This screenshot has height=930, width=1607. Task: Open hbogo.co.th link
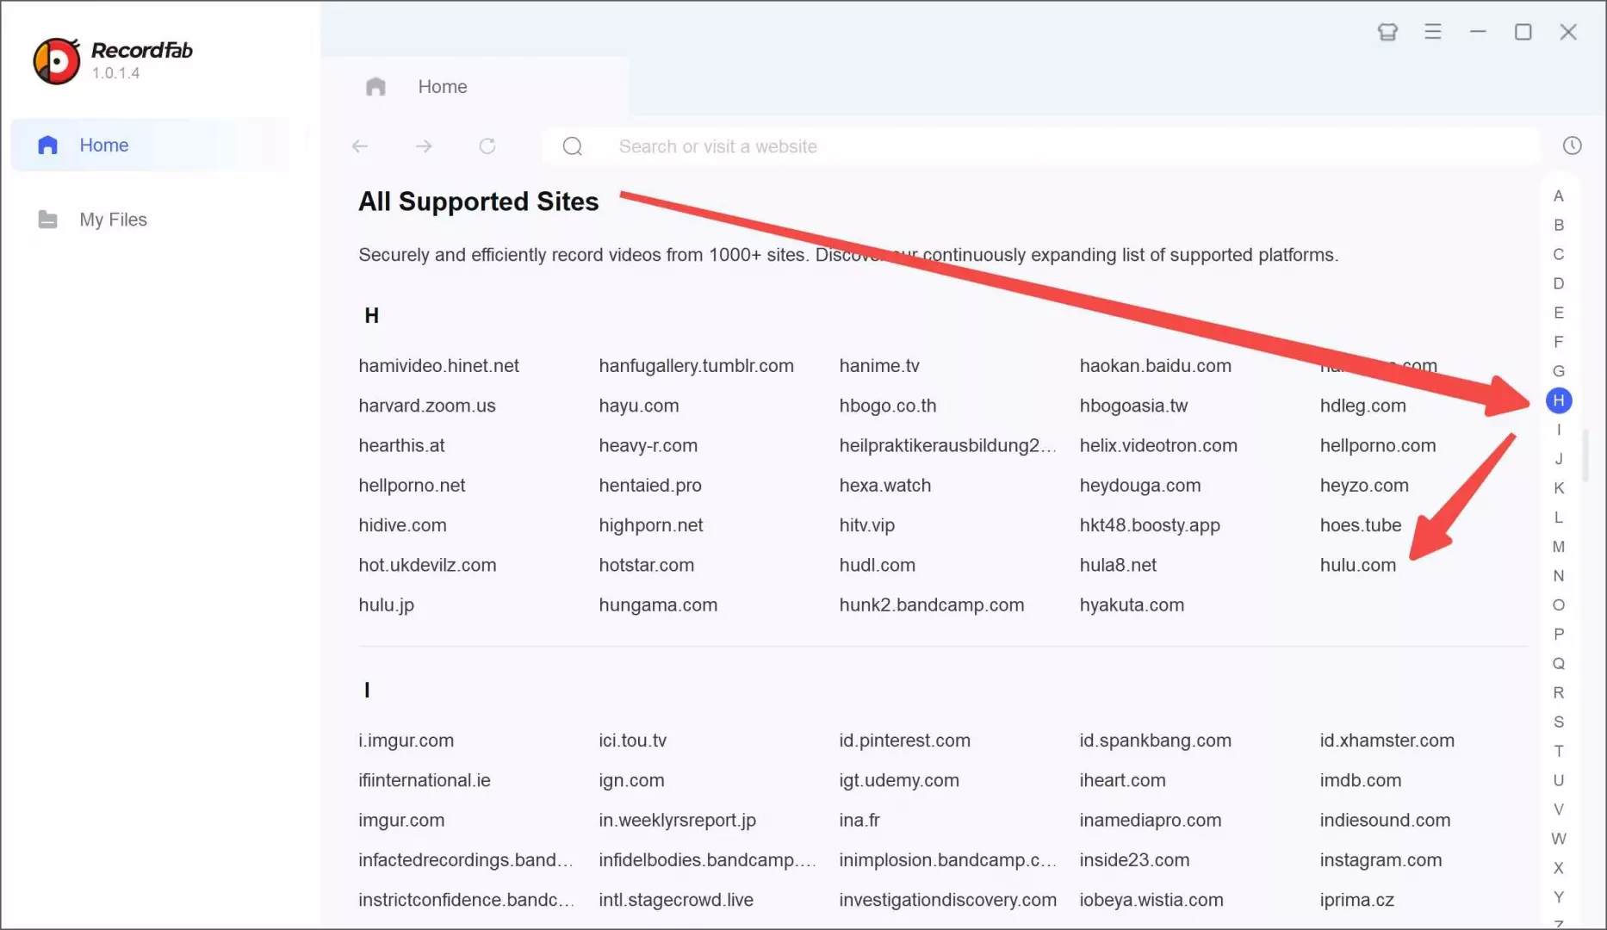coord(888,406)
